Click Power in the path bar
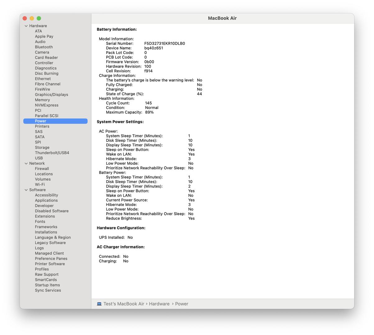 [181, 304]
